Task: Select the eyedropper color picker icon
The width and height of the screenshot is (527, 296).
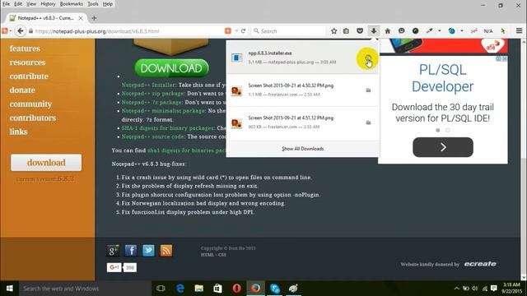Action: (429, 31)
